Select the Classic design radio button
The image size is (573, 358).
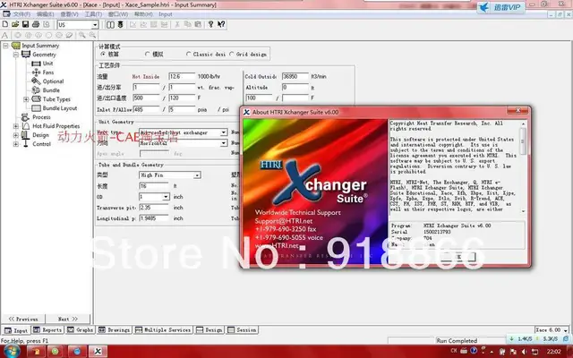click(189, 54)
